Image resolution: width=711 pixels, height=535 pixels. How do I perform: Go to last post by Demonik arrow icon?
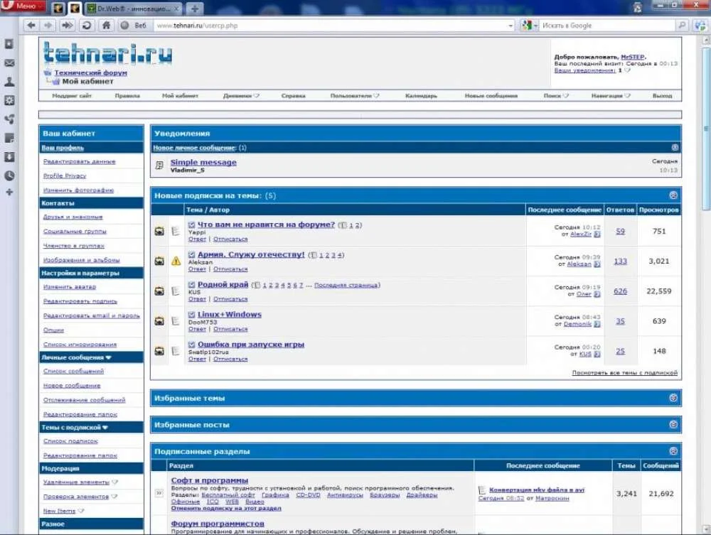click(x=597, y=324)
